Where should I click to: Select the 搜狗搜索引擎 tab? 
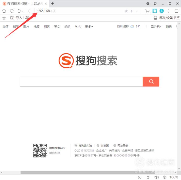point(24,4)
